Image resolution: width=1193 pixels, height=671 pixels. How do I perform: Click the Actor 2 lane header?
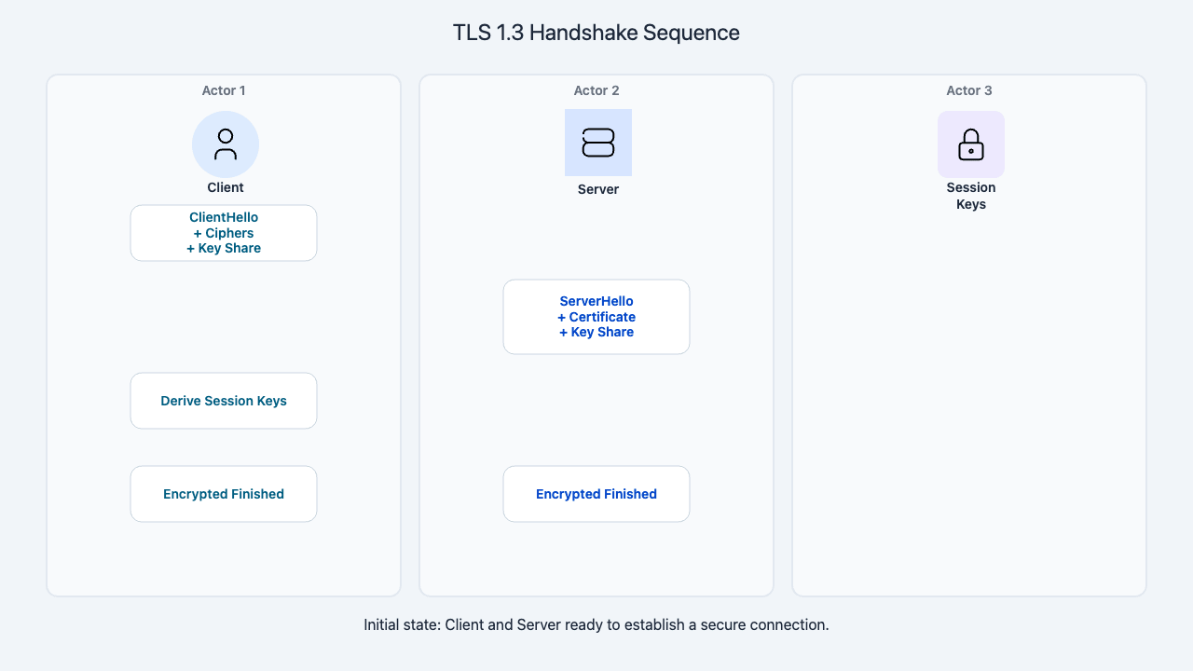coord(596,90)
